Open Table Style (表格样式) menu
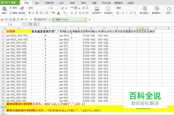Image resolution: width=174 pixels, height=115 pixels. 157,10
